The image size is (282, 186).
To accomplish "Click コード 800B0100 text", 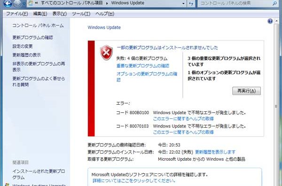I will coord(133,113).
